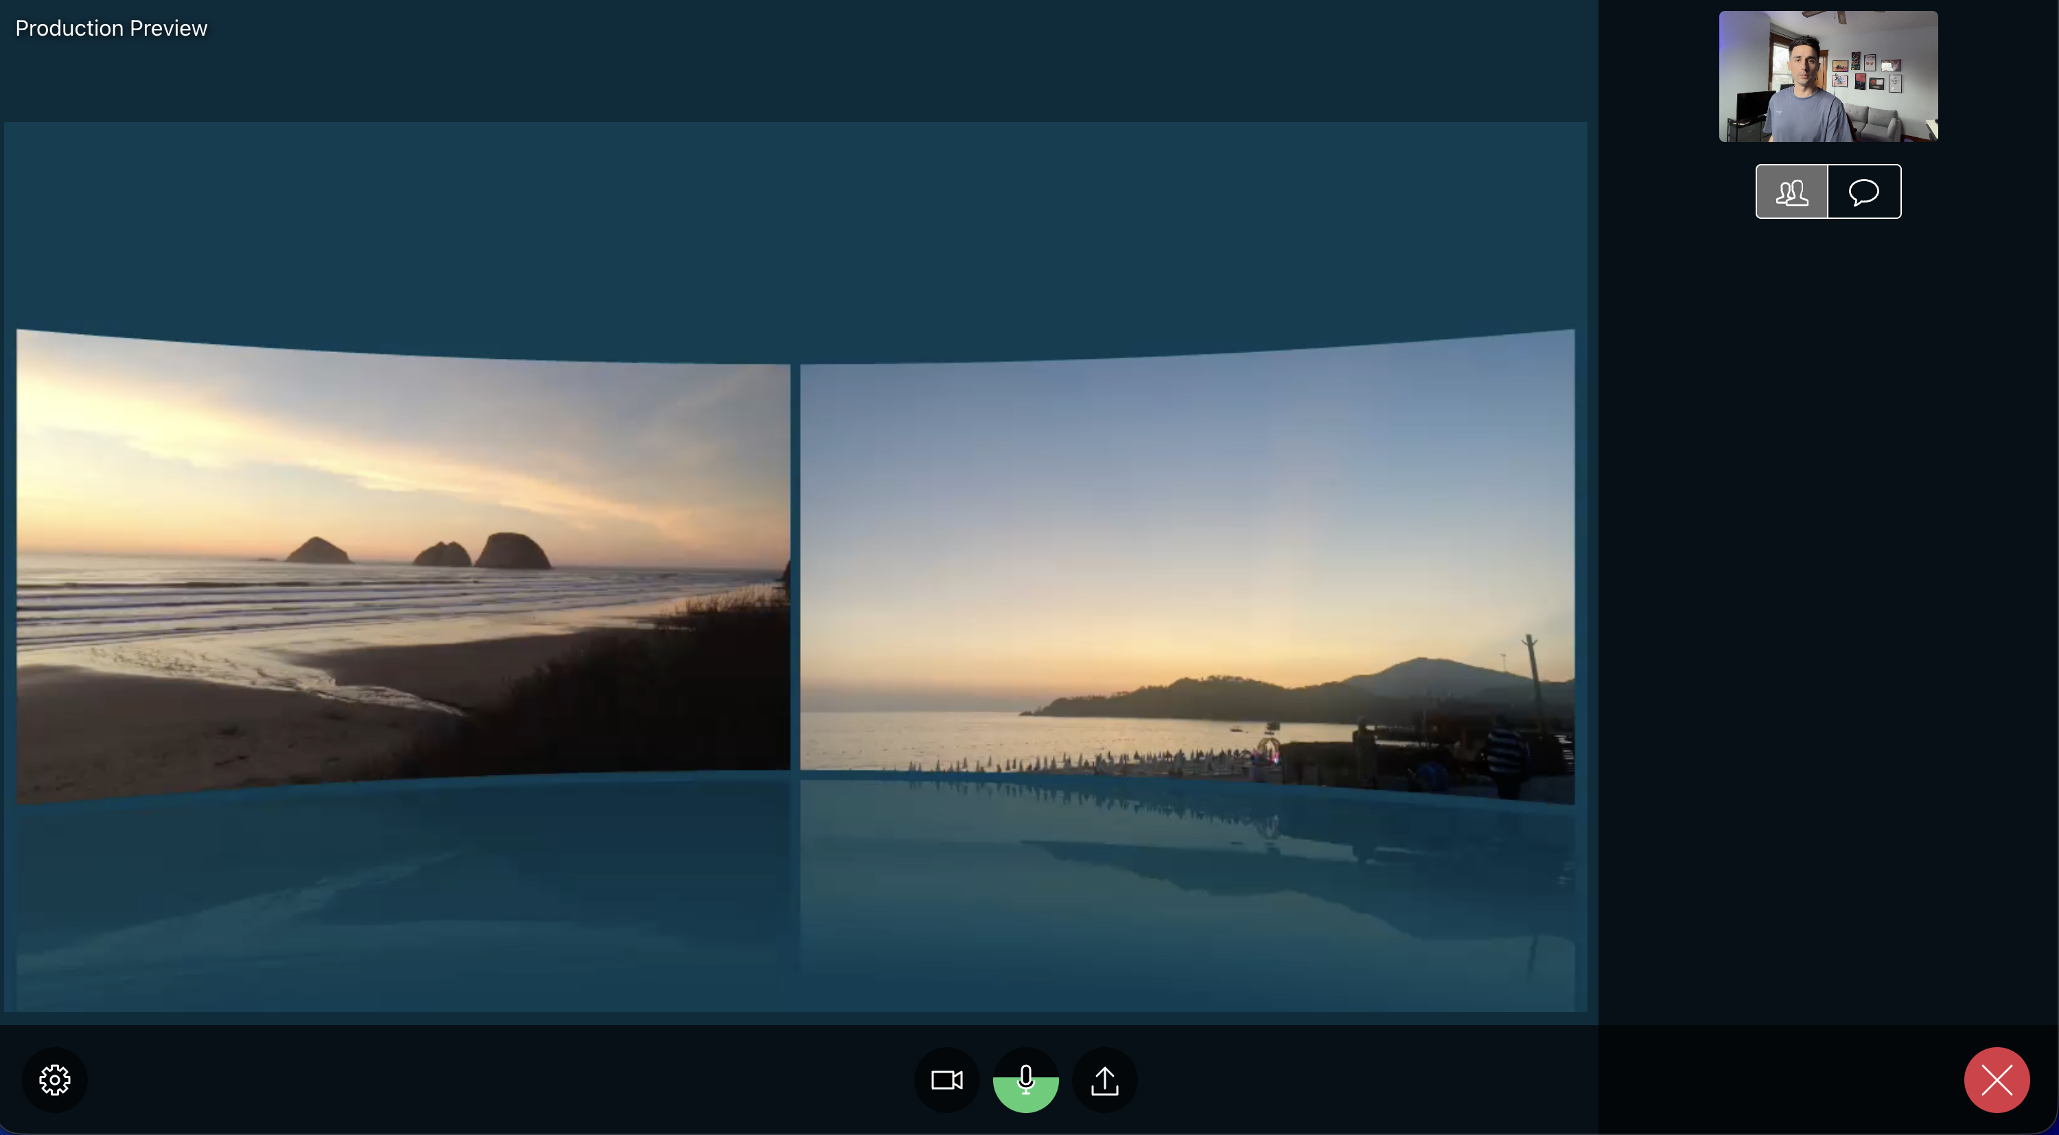2059x1135 pixels.
Task: Select the self-view webcam thumbnail
Action: [1828, 77]
